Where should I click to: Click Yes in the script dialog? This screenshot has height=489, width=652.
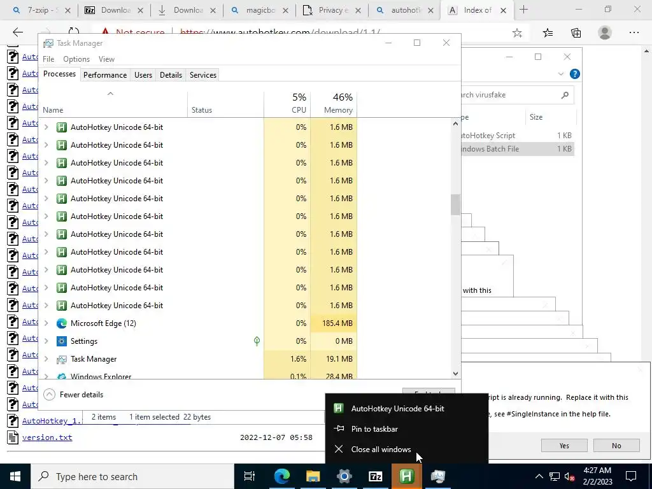click(564, 445)
